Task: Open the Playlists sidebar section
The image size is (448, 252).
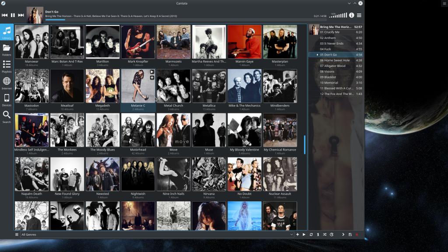Action: pyautogui.click(x=7, y=66)
